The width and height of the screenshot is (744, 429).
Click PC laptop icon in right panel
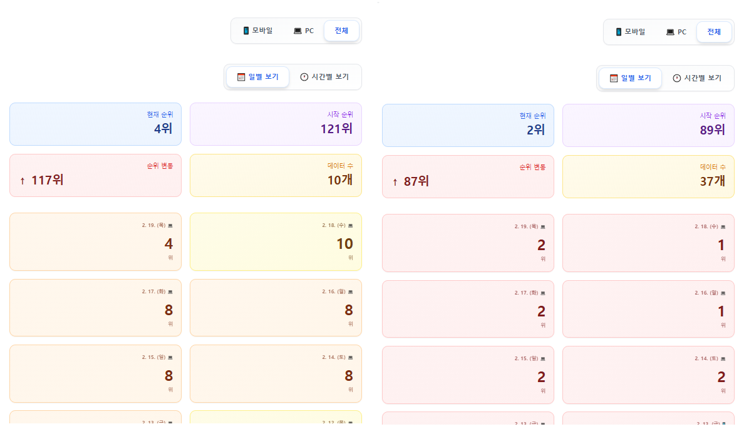pyautogui.click(x=670, y=32)
